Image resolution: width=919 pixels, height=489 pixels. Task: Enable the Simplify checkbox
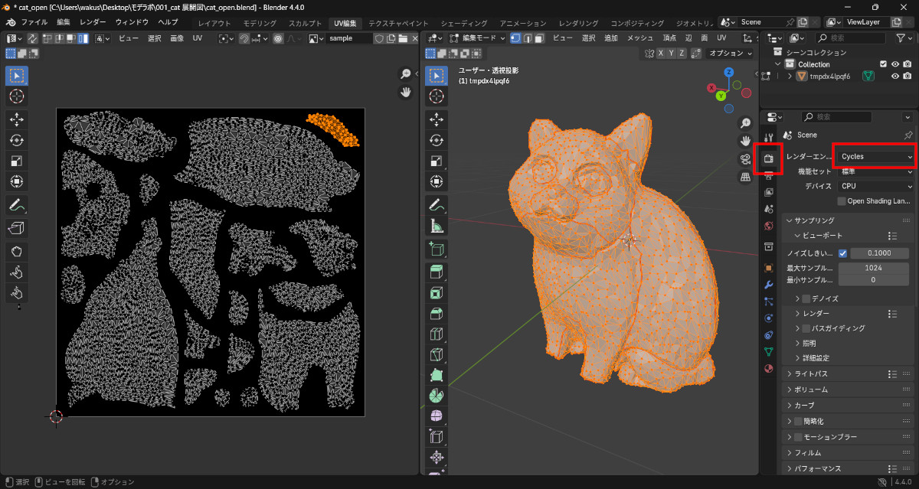[x=799, y=421]
